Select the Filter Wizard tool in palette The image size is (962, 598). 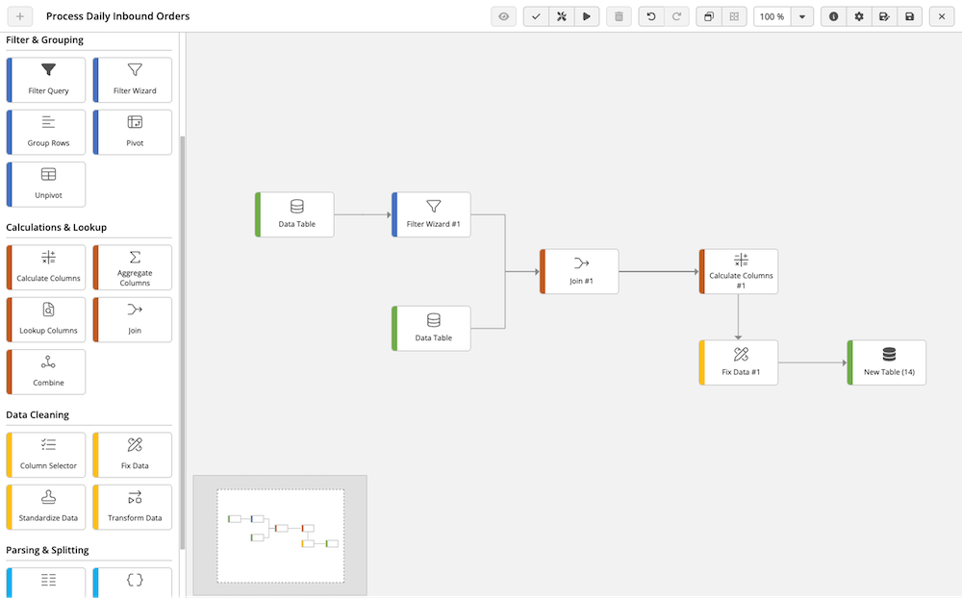(133, 80)
